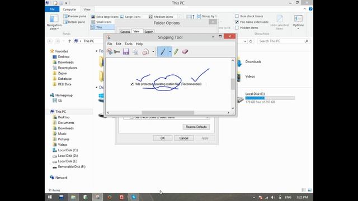This screenshot has width=358, height=201.
Task: Open Snipping Tool Help menu
Action: tap(139, 44)
